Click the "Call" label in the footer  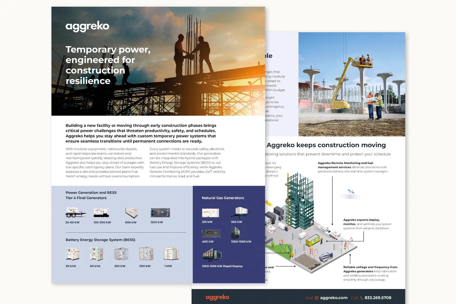coord(355,298)
